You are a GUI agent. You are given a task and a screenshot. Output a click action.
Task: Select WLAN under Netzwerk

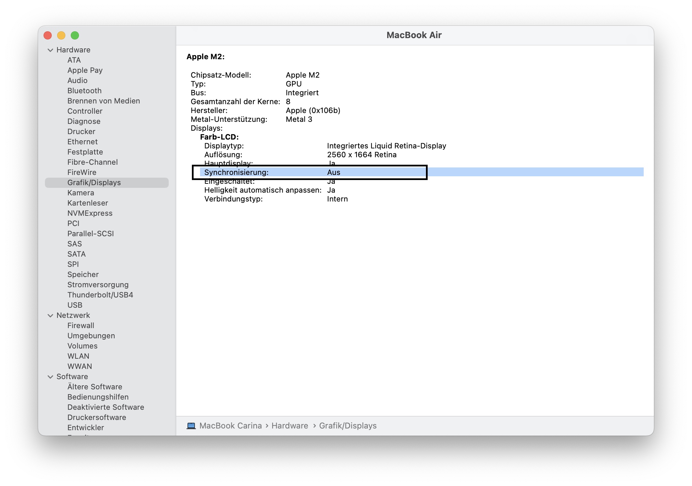pyautogui.click(x=78, y=356)
